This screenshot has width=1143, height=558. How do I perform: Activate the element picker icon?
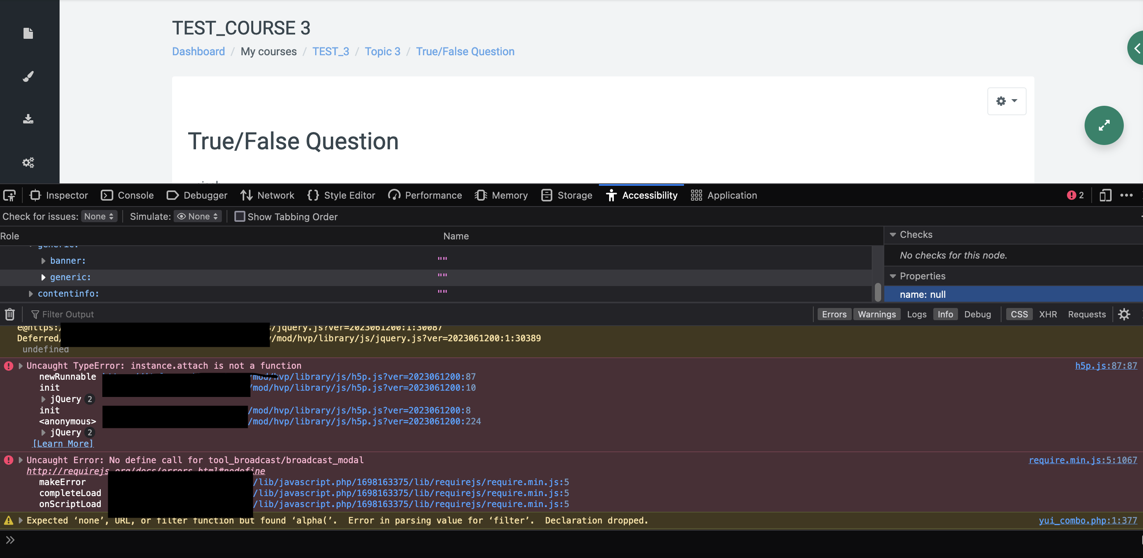pyautogui.click(x=9, y=195)
